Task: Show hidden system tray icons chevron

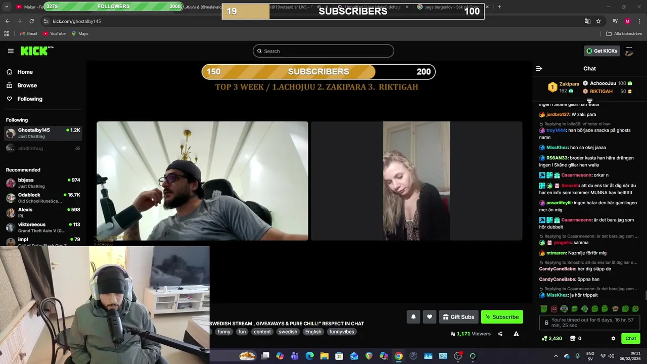Action: coord(556,356)
